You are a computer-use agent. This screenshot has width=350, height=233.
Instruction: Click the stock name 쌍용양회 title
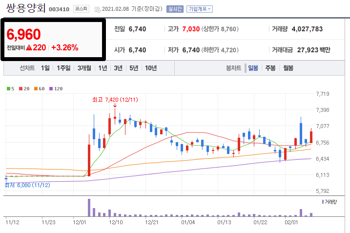(26, 8)
